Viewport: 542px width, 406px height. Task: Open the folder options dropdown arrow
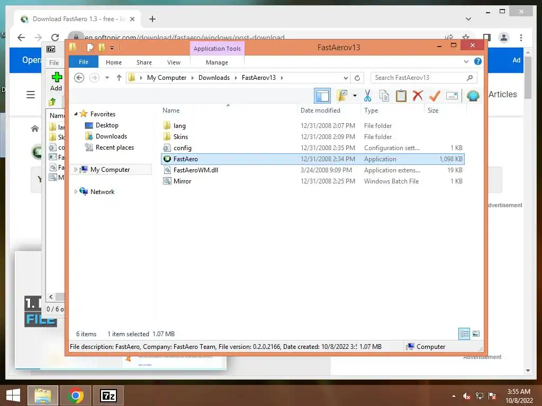[x=355, y=96]
